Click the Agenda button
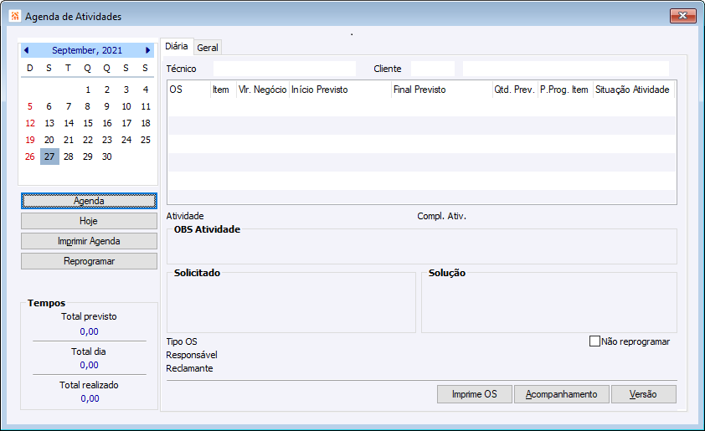This screenshot has width=705, height=431. tap(89, 201)
